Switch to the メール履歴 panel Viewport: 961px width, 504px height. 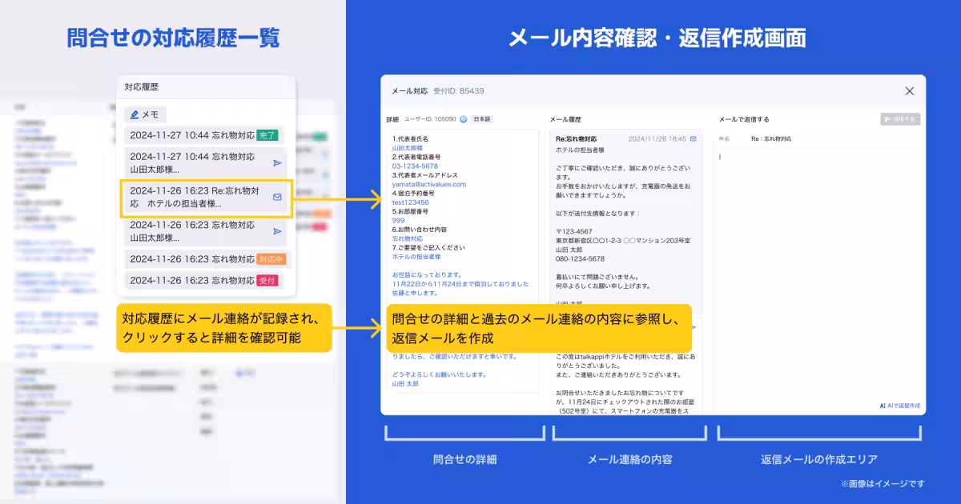click(566, 120)
